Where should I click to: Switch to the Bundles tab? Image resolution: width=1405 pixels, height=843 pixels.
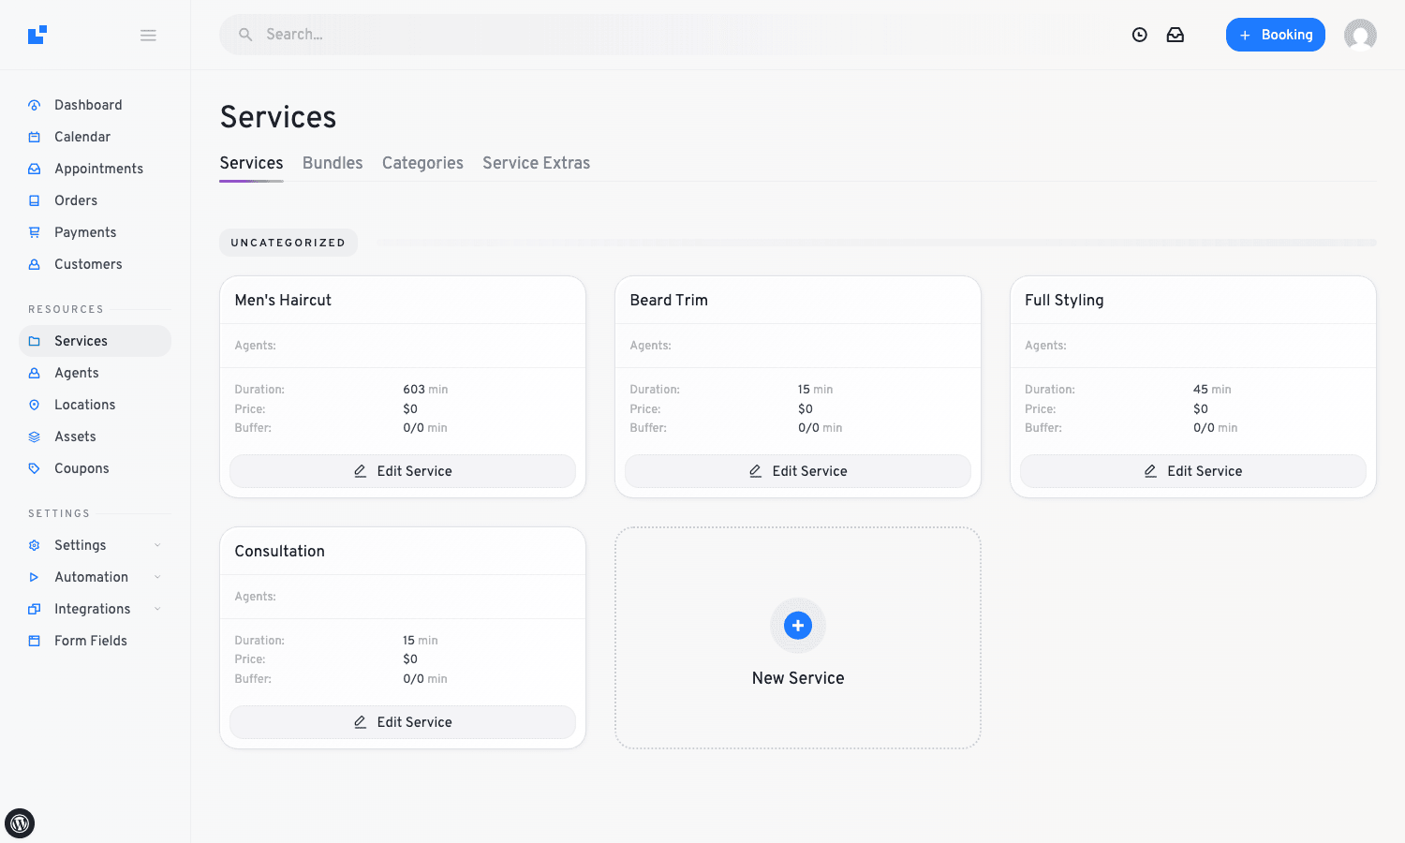coord(333,163)
